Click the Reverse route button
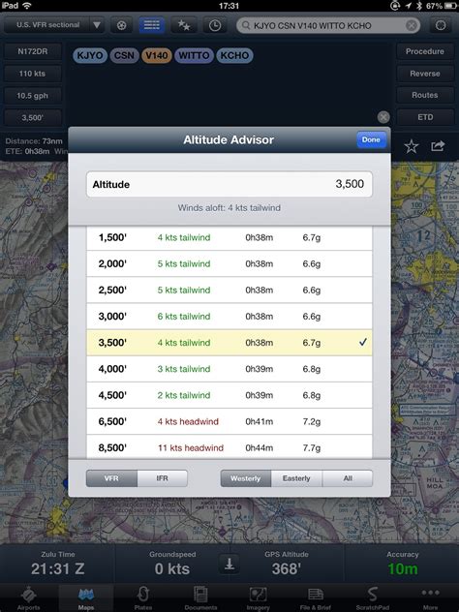The image size is (459, 612). [425, 74]
